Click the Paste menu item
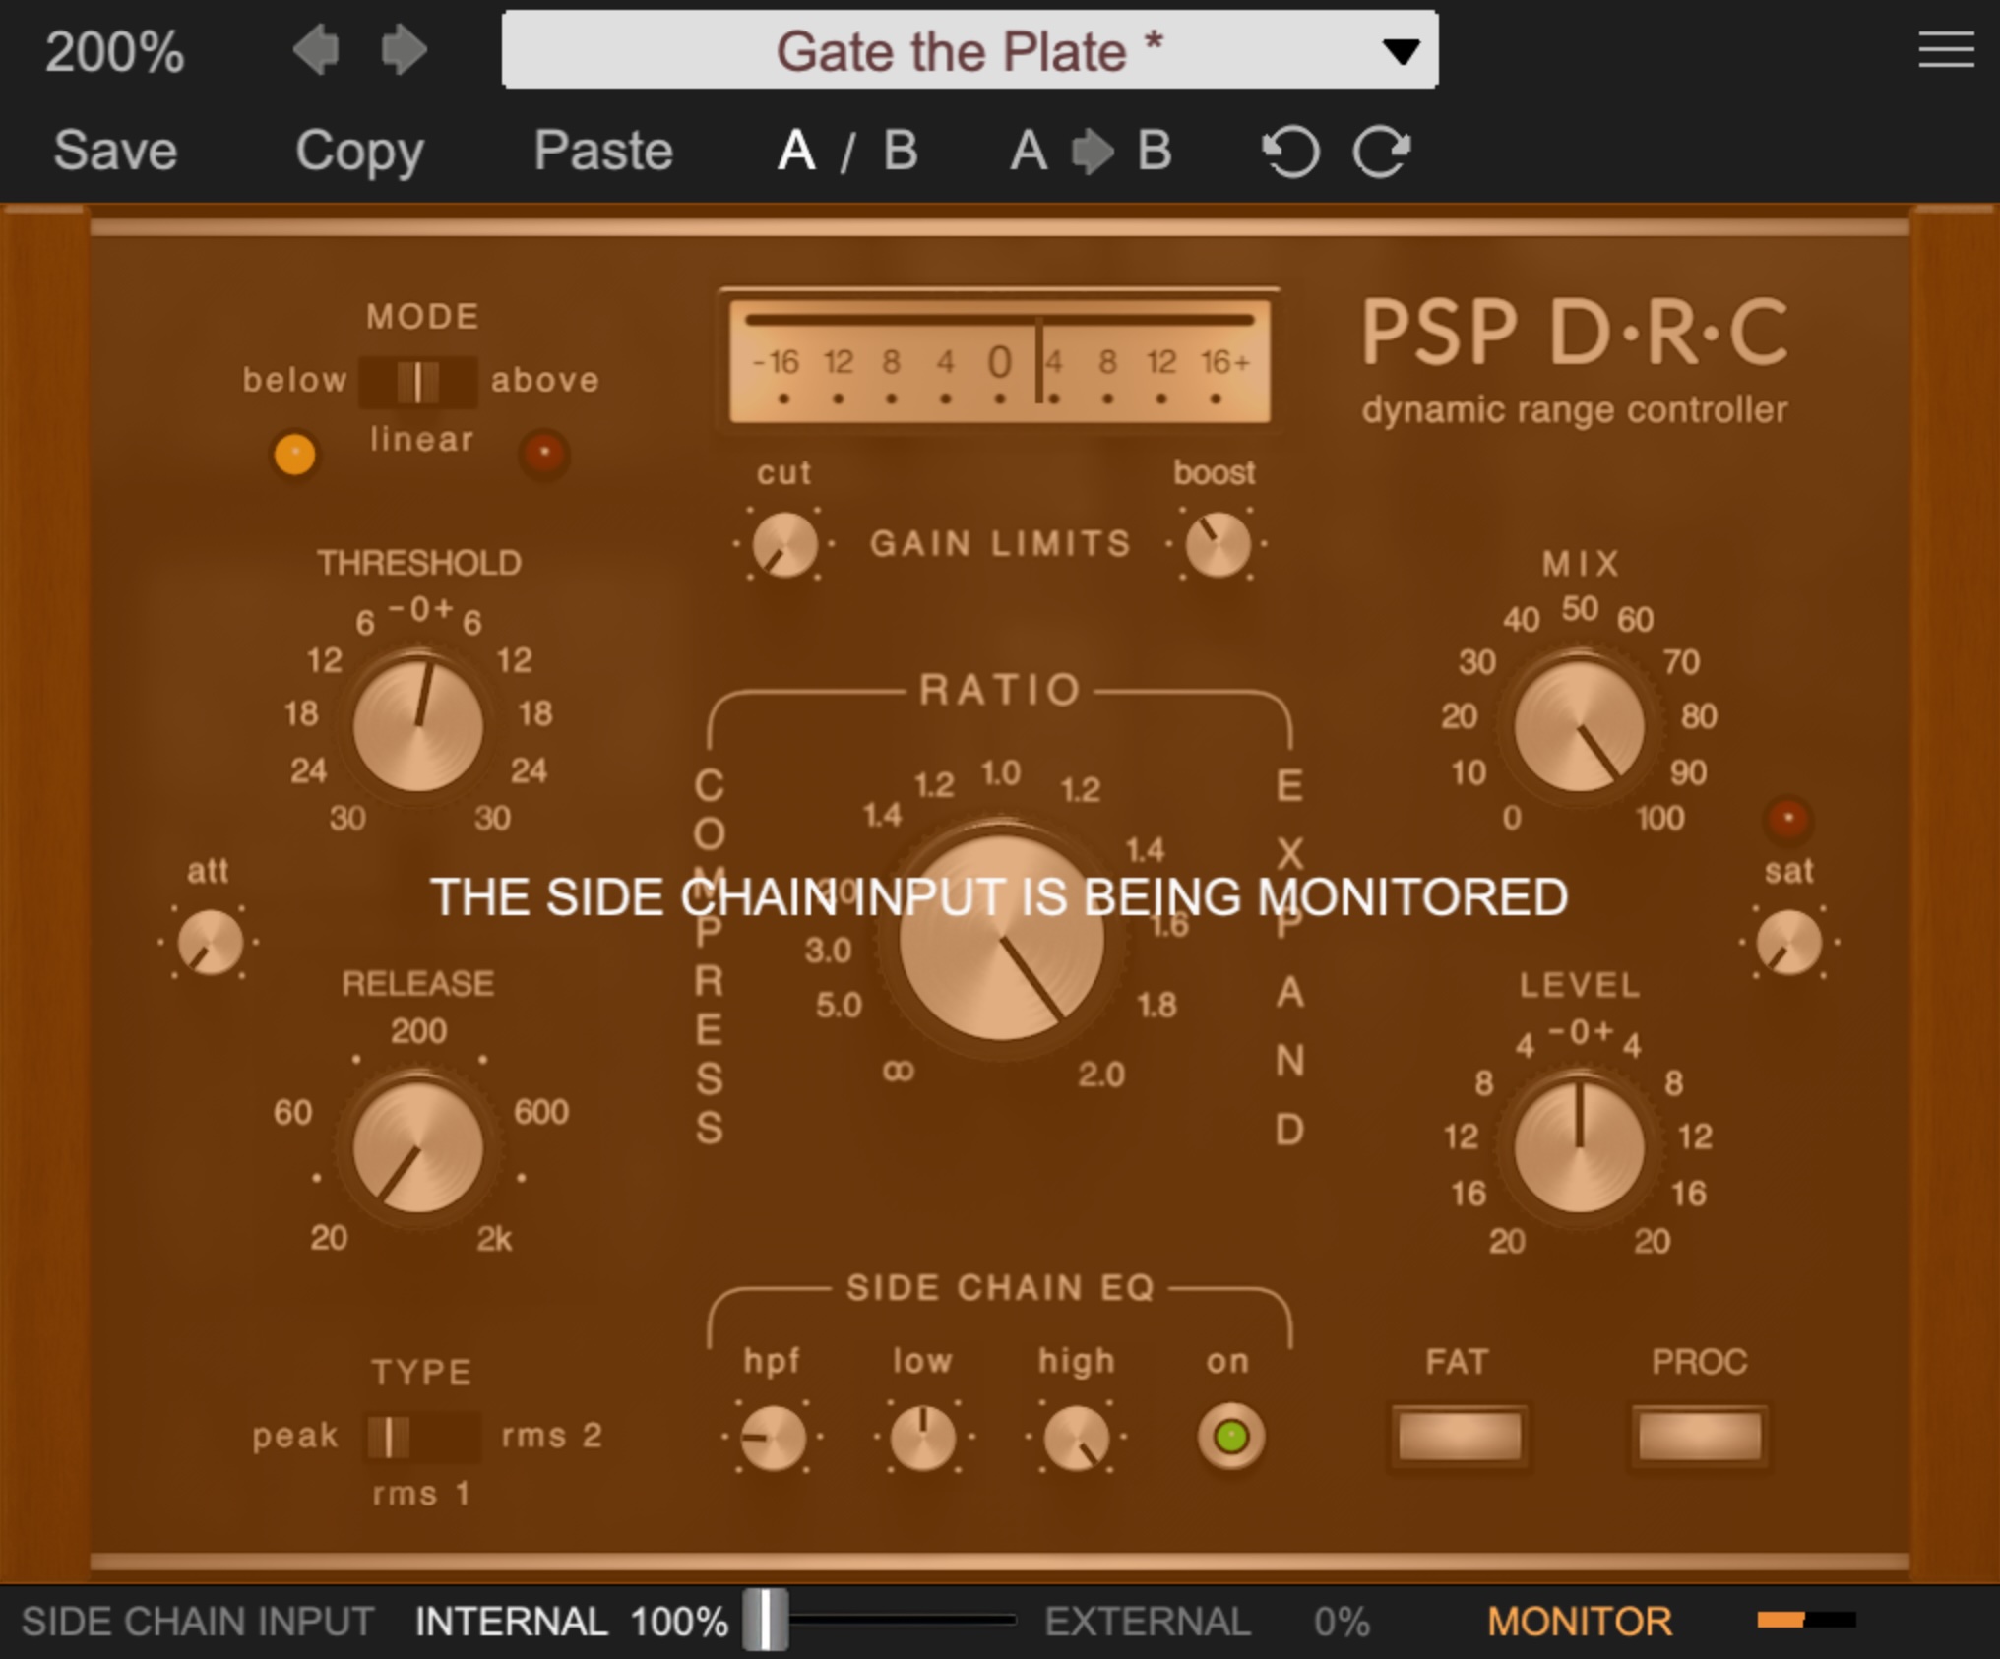The image size is (2000, 1659). pyautogui.click(x=602, y=151)
